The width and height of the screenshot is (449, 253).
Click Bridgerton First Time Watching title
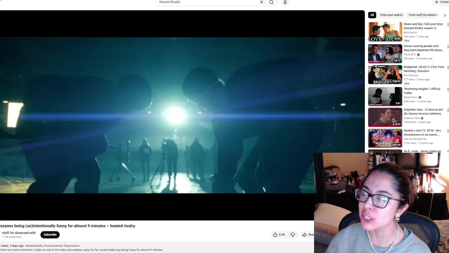(424, 69)
